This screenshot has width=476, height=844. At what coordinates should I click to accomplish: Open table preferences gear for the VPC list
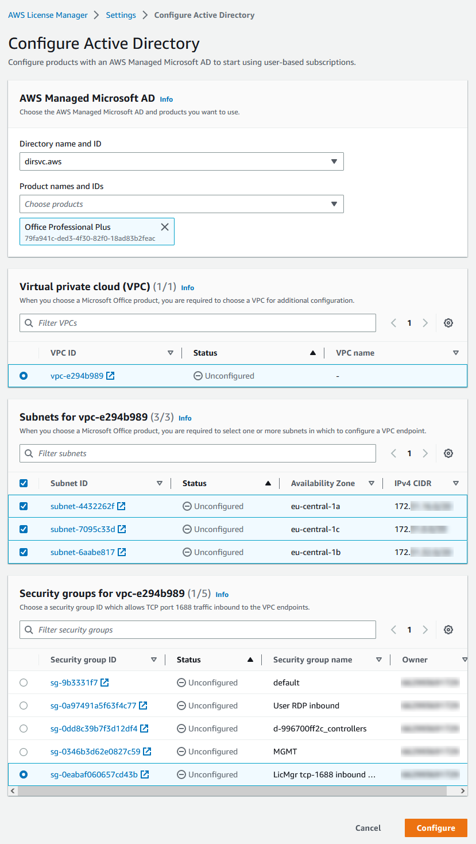448,322
